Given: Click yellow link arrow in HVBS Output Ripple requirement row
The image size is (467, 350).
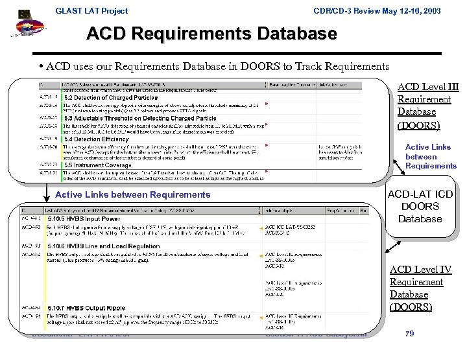Looking at the screenshot, I should (x=261, y=318).
